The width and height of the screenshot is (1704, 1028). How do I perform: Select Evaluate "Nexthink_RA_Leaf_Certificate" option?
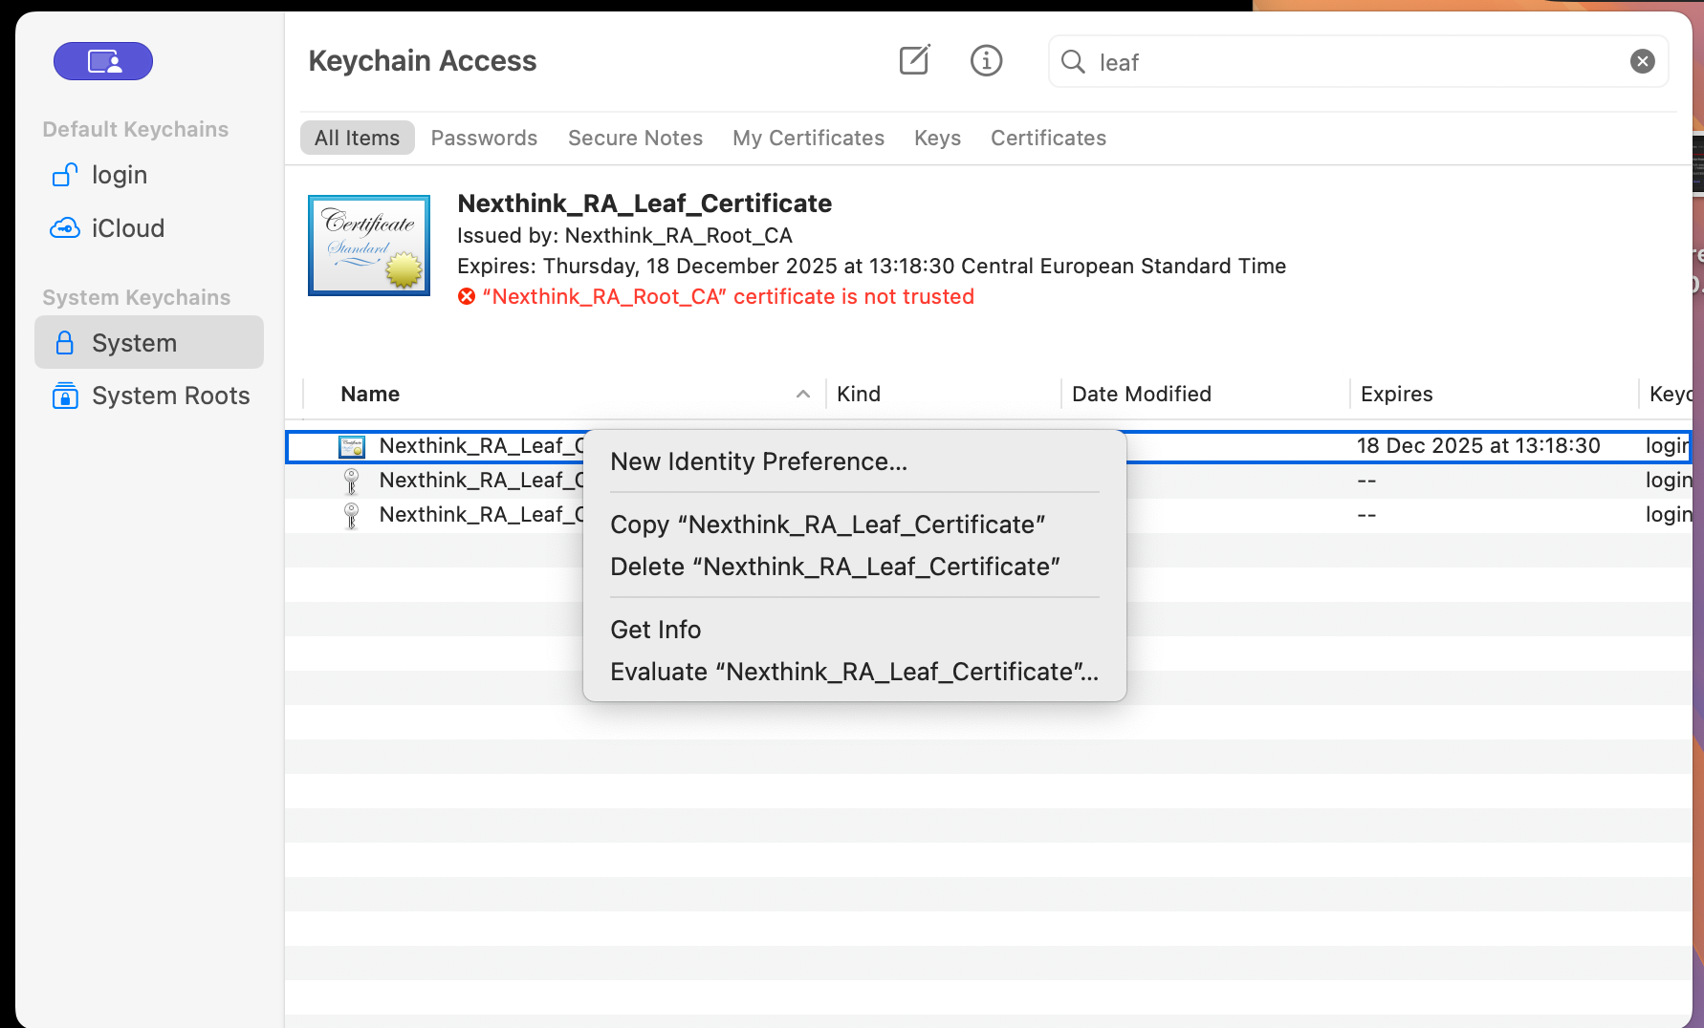click(854, 672)
